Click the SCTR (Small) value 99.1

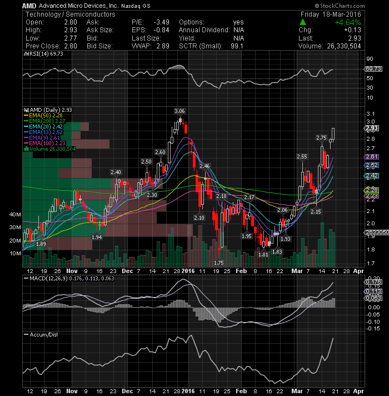[x=237, y=46]
